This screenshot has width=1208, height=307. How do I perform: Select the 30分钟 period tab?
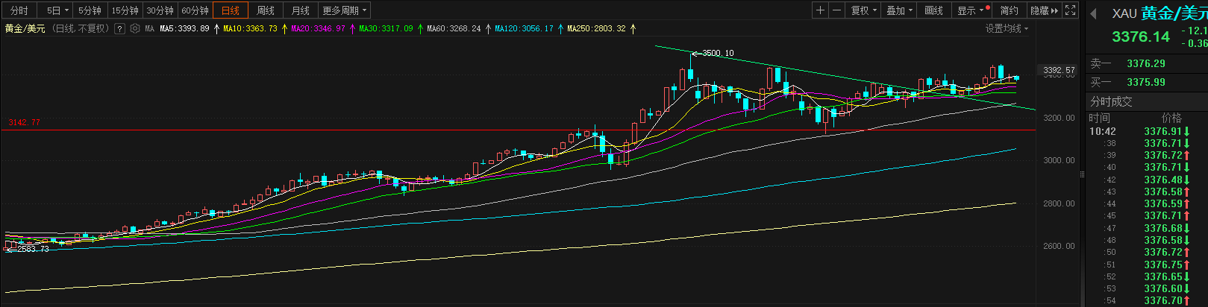tap(160, 10)
